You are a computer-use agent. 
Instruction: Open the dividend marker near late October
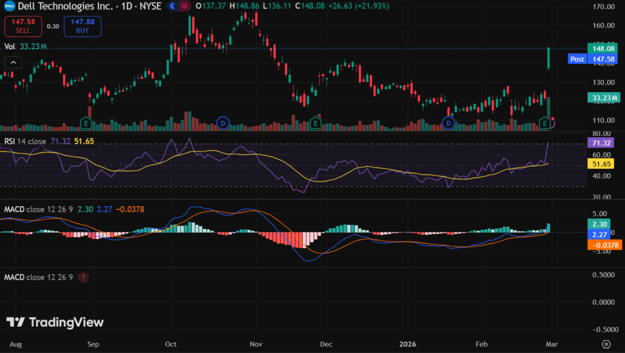pos(223,124)
